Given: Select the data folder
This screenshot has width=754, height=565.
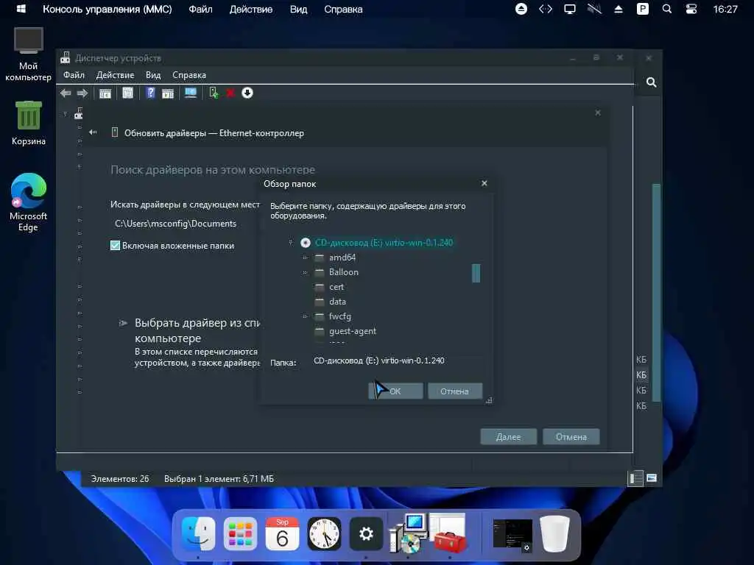Looking at the screenshot, I should coord(337,302).
